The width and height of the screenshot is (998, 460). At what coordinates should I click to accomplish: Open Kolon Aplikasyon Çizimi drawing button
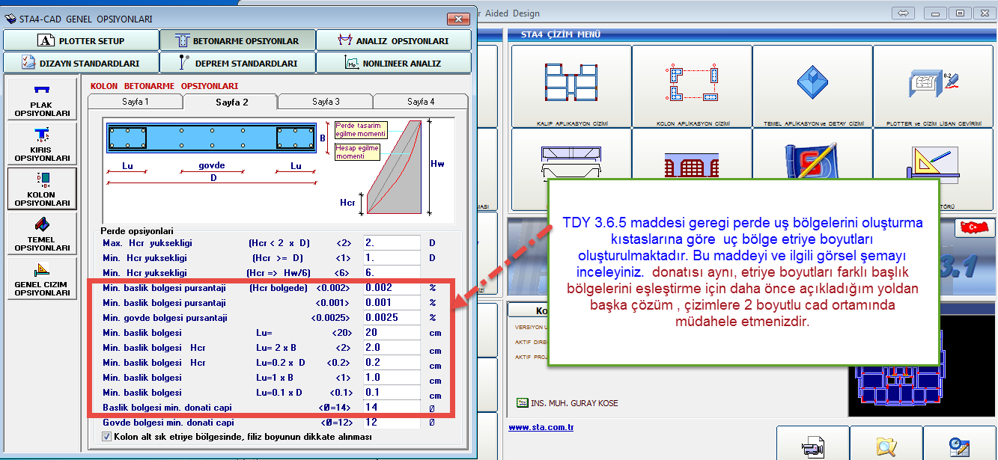point(692,86)
